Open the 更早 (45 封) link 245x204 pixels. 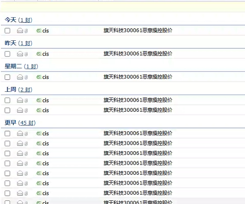[x=27, y=123]
